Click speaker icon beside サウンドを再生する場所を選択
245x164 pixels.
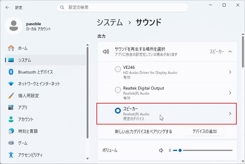click(x=106, y=52)
